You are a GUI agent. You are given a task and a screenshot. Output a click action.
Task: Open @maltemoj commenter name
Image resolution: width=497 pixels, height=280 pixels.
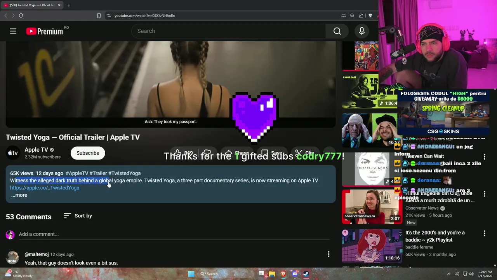(x=36, y=254)
